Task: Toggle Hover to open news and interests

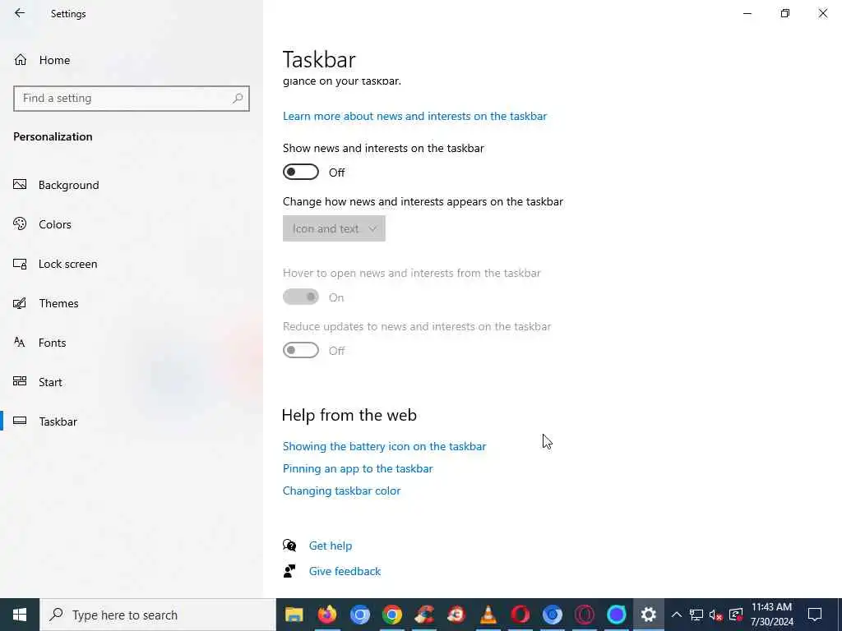Action: pyautogui.click(x=301, y=297)
